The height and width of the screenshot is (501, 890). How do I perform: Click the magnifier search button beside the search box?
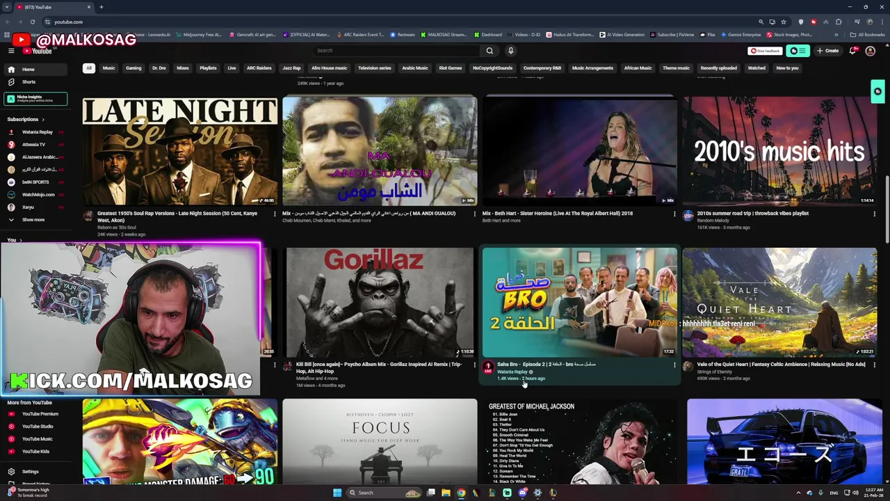489,51
